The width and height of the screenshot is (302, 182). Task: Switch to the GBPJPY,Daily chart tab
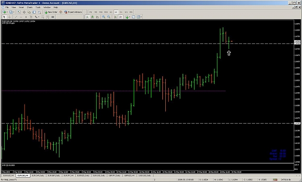tap(115, 176)
